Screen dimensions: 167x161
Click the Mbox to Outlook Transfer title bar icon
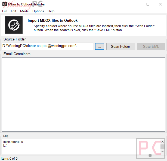[x=5, y=4]
